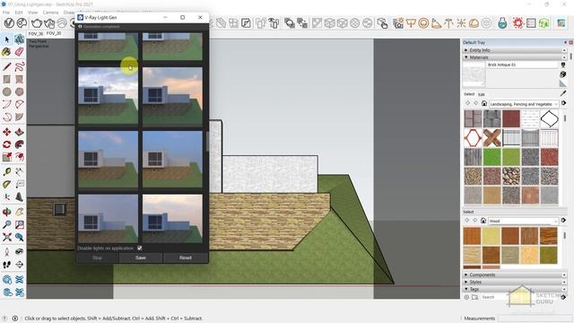Add a V-Ray Dome Light
The height and width of the screenshot is (323, 574).
tap(474, 23)
